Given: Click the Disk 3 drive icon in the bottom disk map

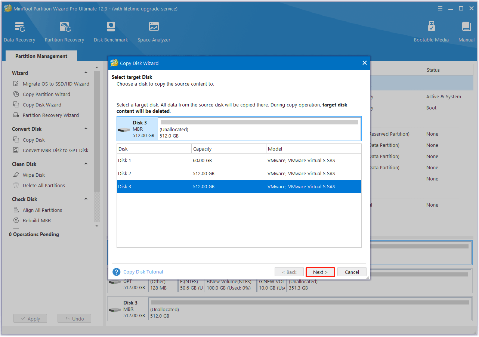Looking at the screenshot, I should click(115, 310).
